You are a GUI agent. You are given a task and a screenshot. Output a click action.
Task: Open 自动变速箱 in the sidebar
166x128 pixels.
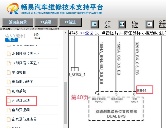[x=21, y=110]
